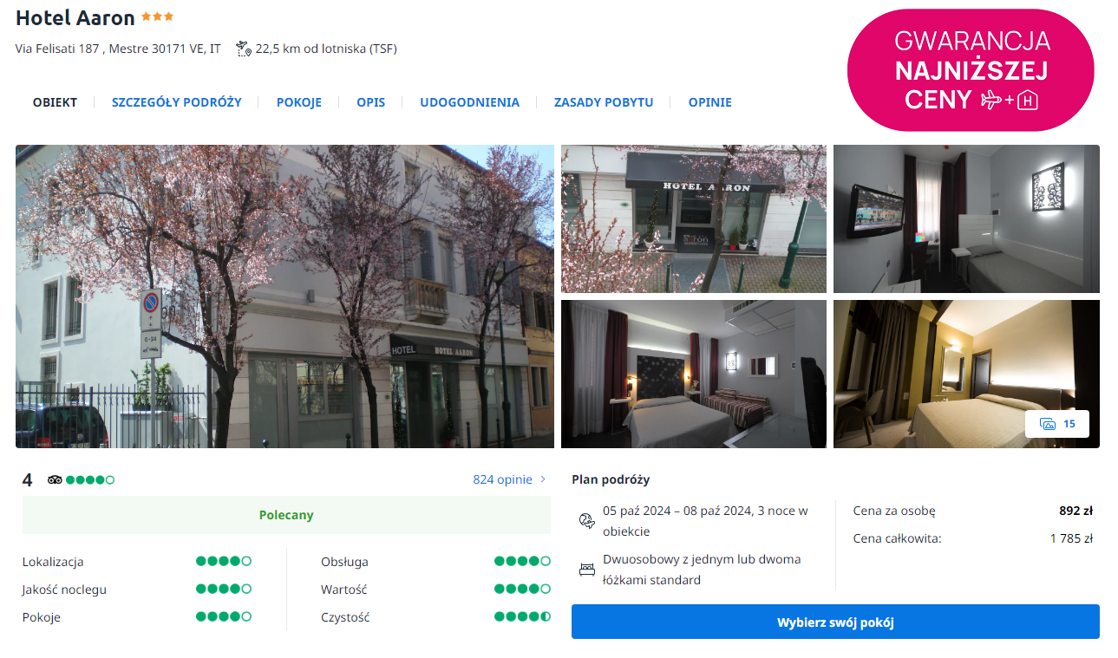
Task: Click the travel dates globe icon
Action: [x=586, y=520]
